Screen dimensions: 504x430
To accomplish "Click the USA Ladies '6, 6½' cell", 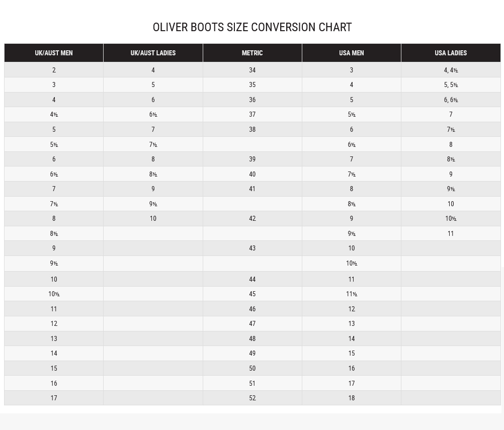I will [x=451, y=100].
